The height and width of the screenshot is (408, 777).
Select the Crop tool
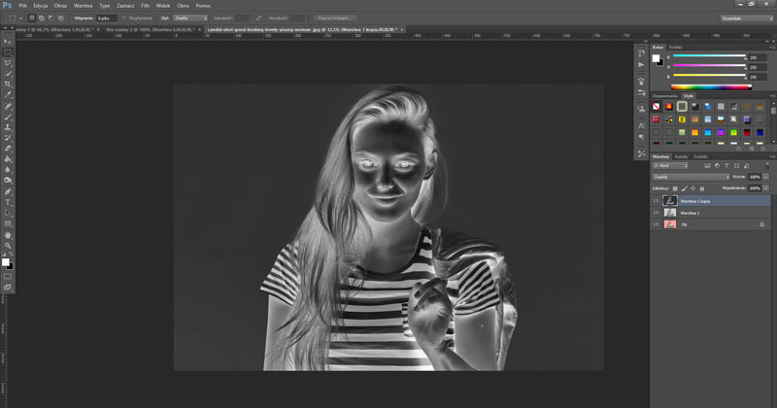click(9, 84)
